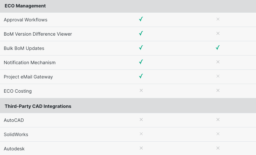Click the first column checkmark for Project eMail Gateway
The width and height of the screenshot is (256, 155).
tap(141, 76)
